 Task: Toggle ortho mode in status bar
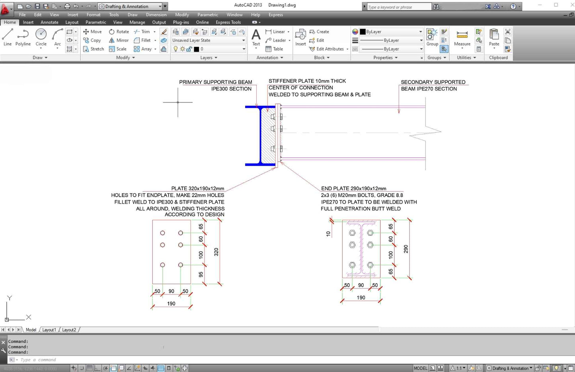point(97,368)
